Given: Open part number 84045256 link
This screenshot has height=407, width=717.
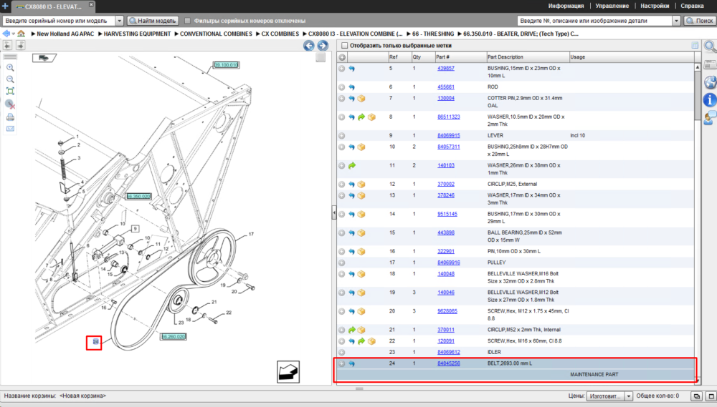Looking at the screenshot, I should [449, 363].
